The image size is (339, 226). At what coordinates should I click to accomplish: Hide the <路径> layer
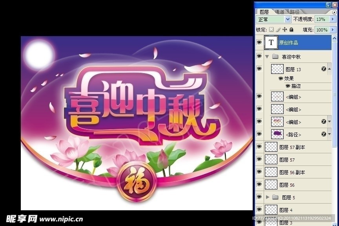click(259, 134)
